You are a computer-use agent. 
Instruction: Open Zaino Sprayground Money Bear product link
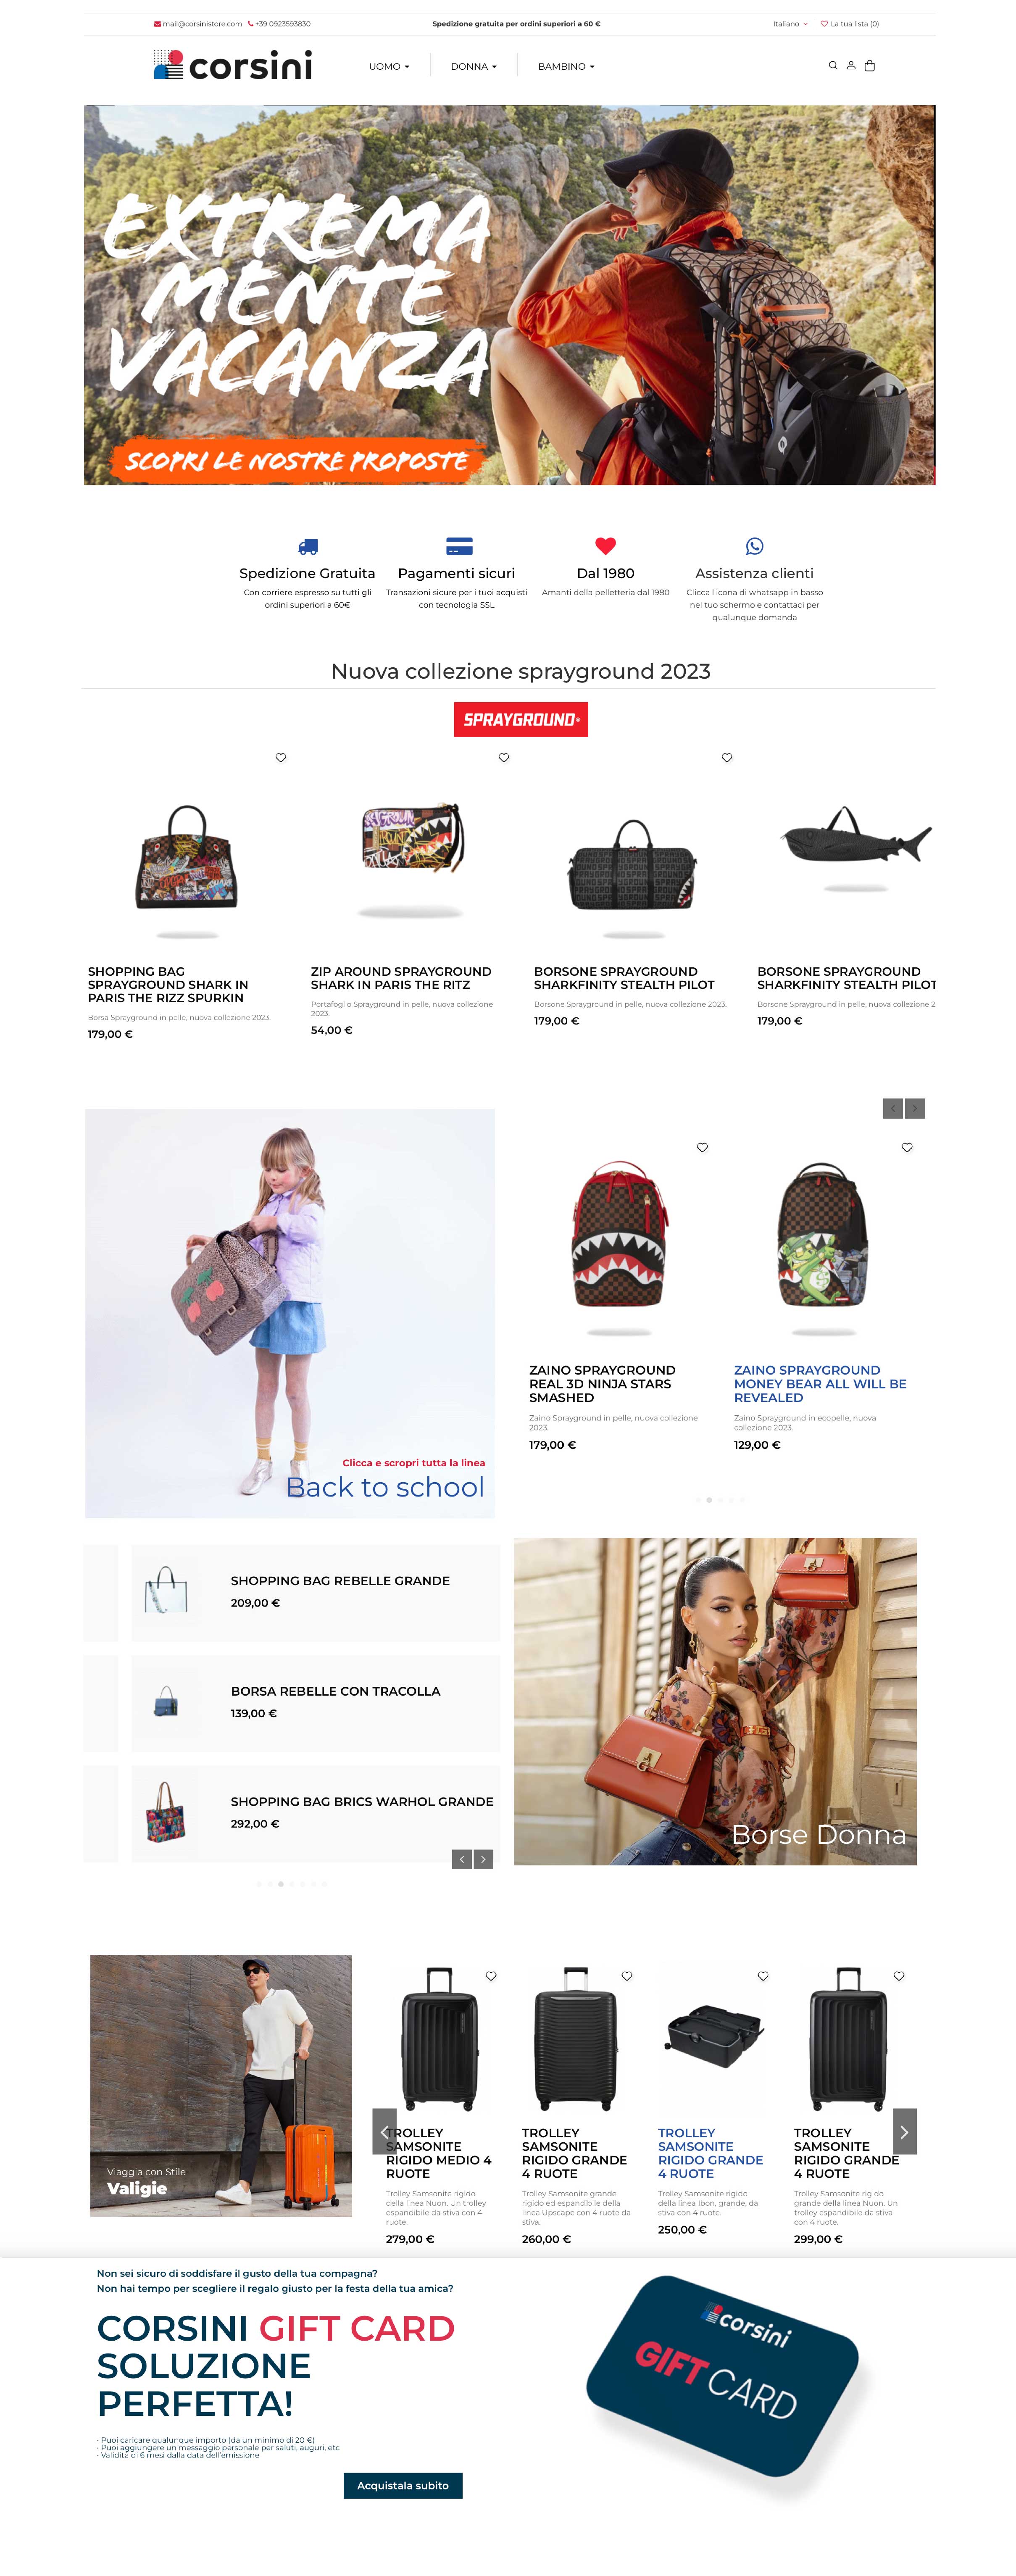click(820, 1384)
